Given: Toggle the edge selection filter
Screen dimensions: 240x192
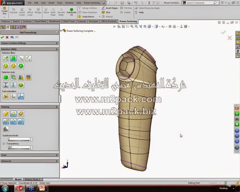Looking at the screenshot, I should pyautogui.click(x=21, y=58).
